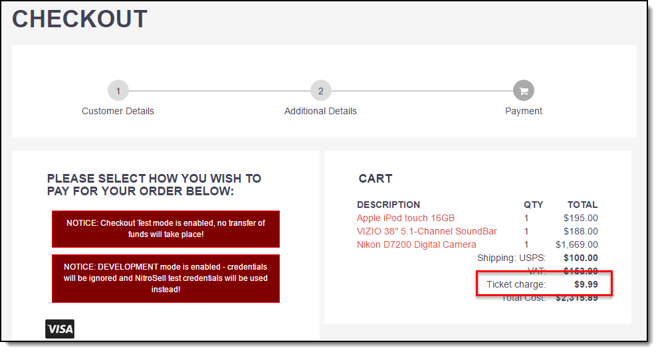Image resolution: width=658 pixels, height=352 pixels.
Task: Click the shopping cart Payment step icon
Action: coord(523,90)
